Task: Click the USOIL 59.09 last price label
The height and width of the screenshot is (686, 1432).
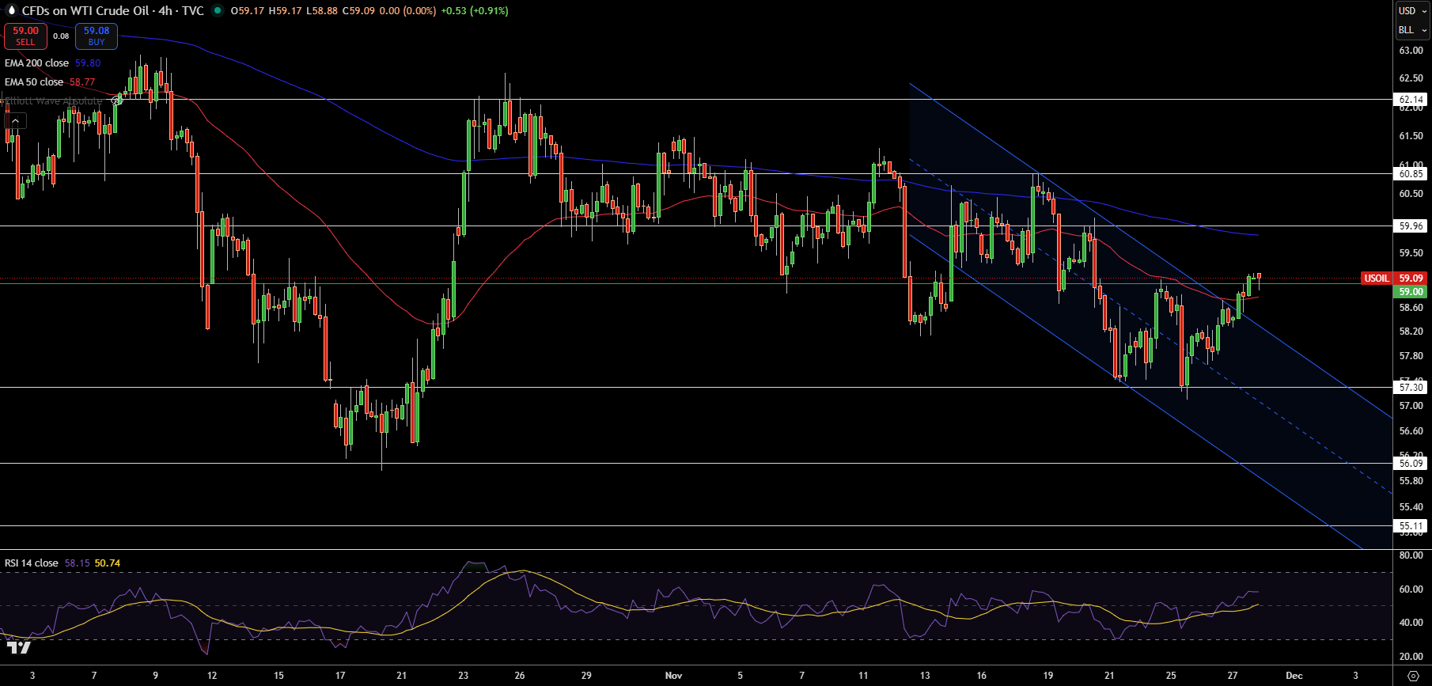Action: click(1394, 279)
